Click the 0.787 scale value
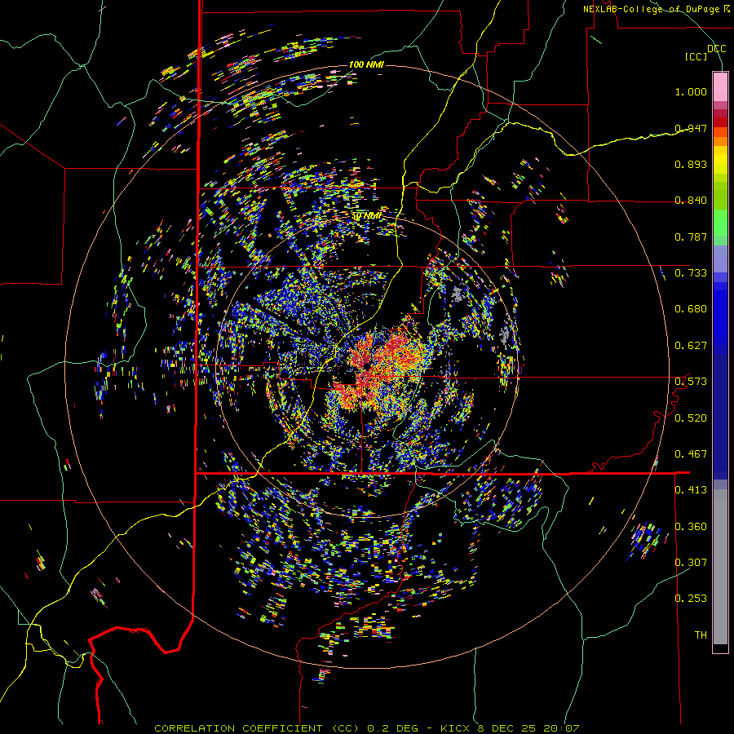The image size is (734, 734). (x=691, y=237)
